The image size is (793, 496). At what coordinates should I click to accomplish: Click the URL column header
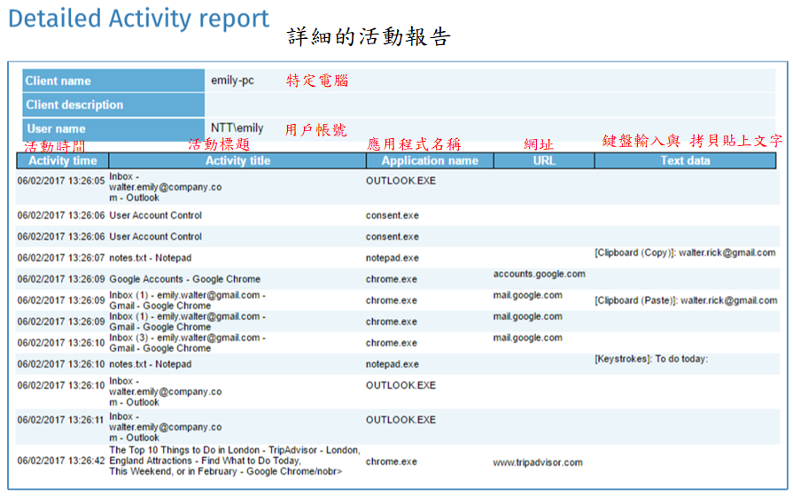click(543, 161)
